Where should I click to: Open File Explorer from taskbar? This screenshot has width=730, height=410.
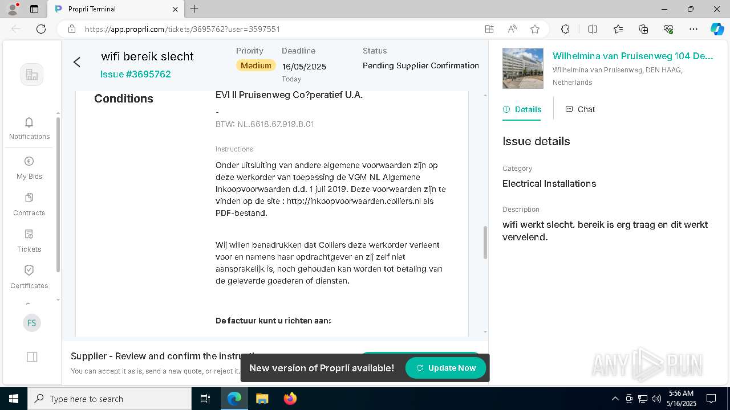pos(262,399)
